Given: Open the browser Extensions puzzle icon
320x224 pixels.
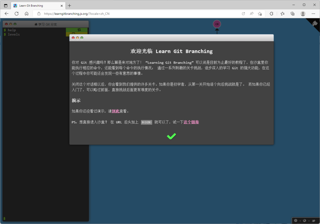Looking at the screenshot, I should coord(271,14).
